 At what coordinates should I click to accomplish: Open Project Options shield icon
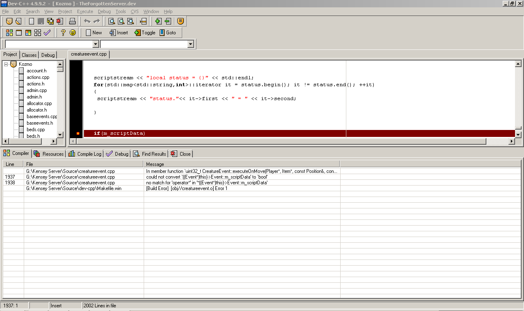pos(181,21)
